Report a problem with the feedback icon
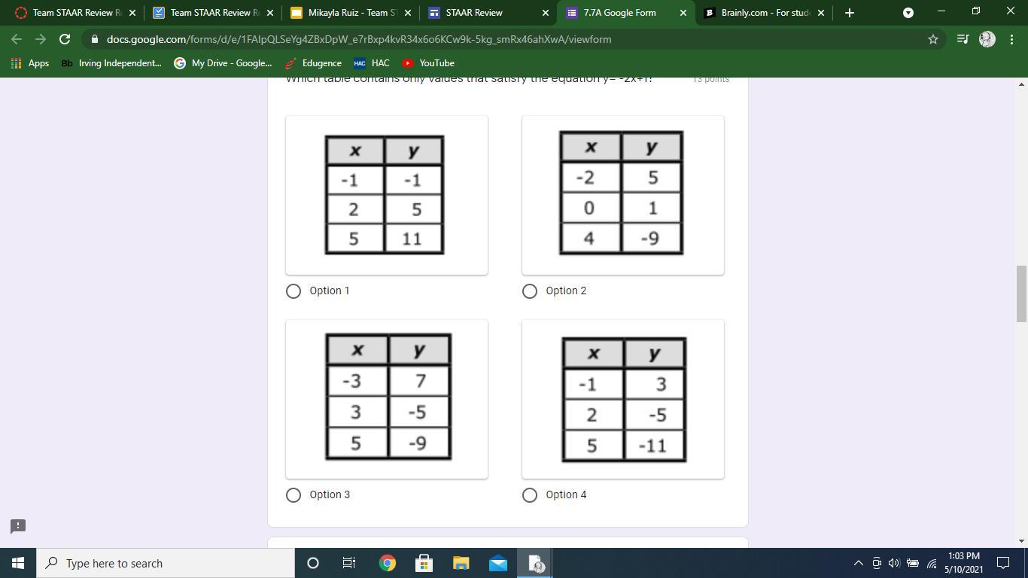 point(18,525)
